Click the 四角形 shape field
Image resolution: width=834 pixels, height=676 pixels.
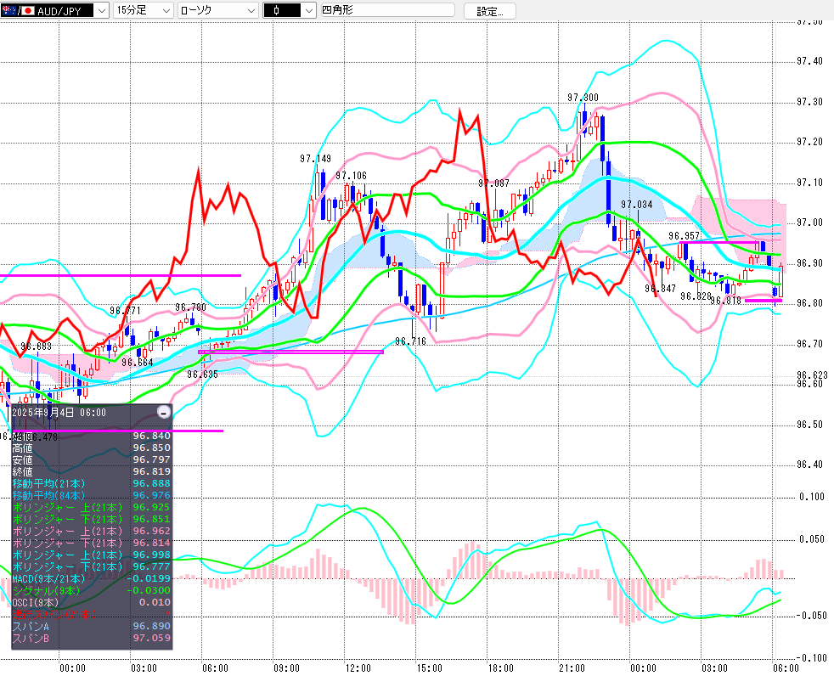pos(388,10)
